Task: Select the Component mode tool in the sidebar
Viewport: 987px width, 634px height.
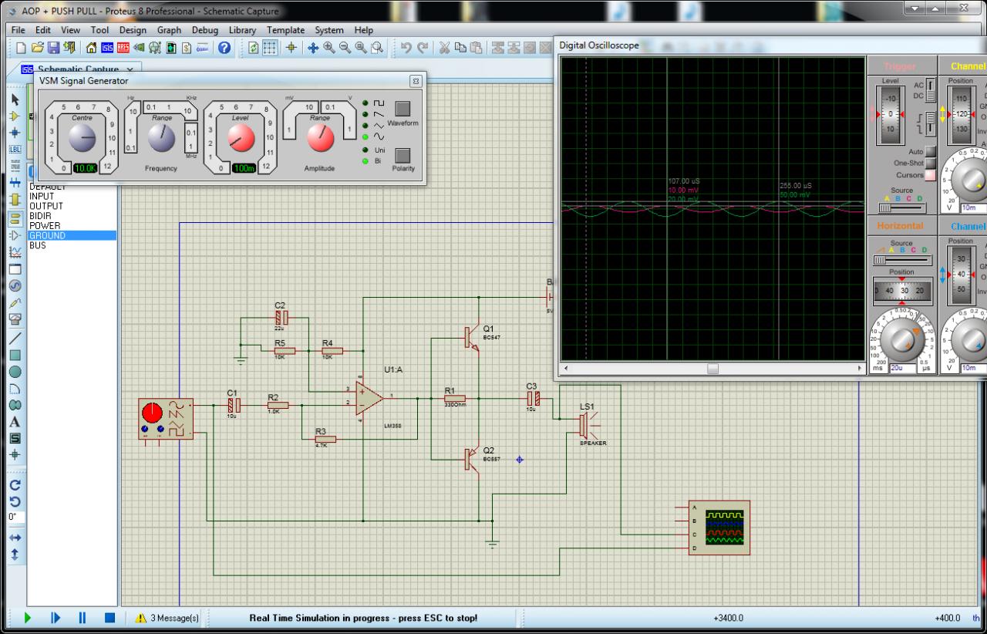Action: click(x=14, y=116)
